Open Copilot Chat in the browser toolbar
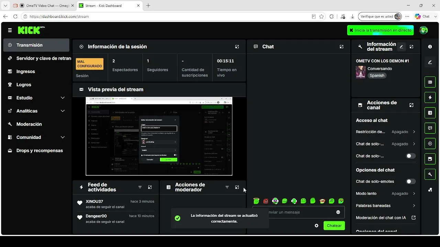This screenshot has height=247, width=440. pos(422,16)
